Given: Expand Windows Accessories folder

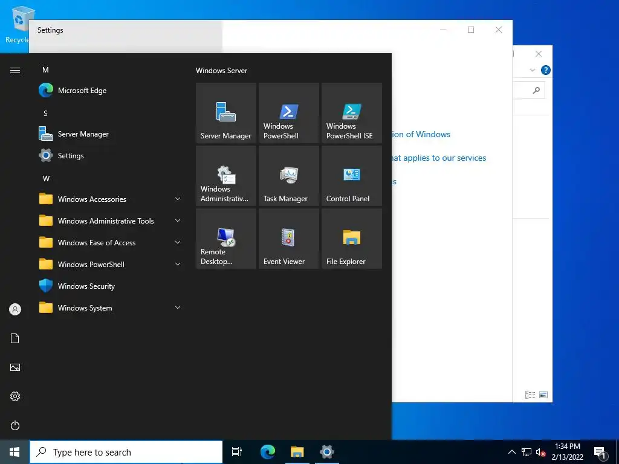Looking at the screenshot, I should 111,199.
